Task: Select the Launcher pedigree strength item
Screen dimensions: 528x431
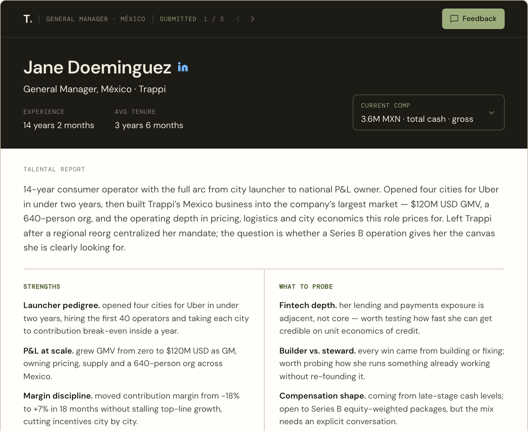Action: pos(136,318)
